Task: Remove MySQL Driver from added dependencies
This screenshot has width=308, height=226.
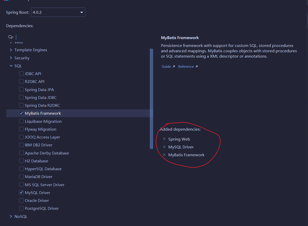Action: (164, 147)
